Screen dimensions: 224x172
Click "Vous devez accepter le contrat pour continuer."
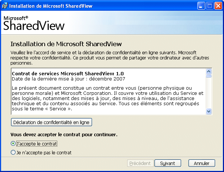(64, 134)
